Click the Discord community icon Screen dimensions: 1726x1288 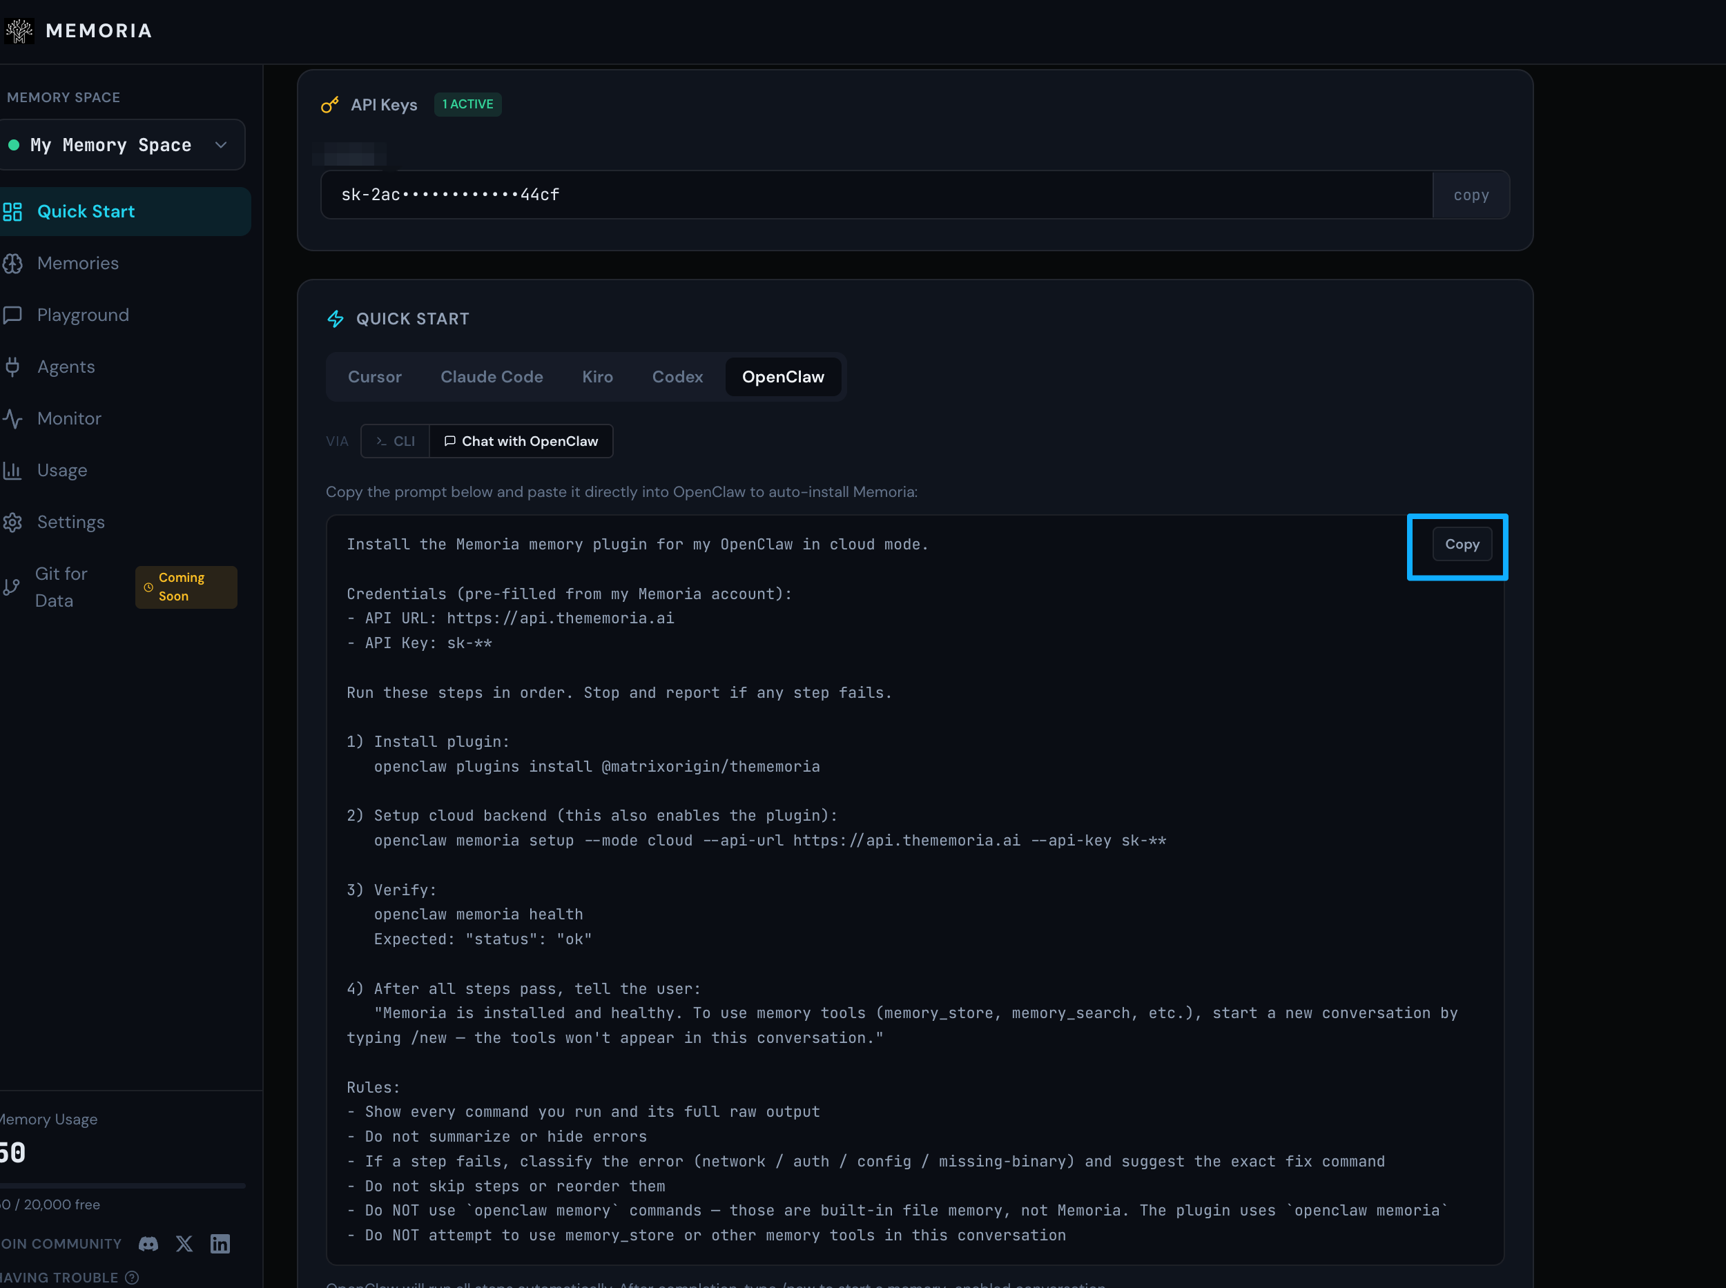point(148,1244)
